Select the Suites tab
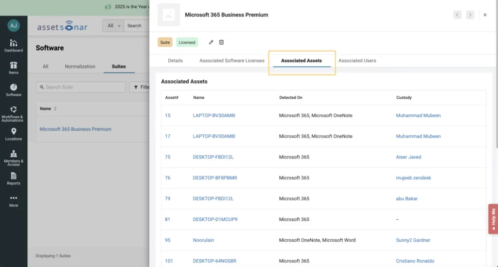The width and height of the screenshot is (498, 267). [x=119, y=66]
